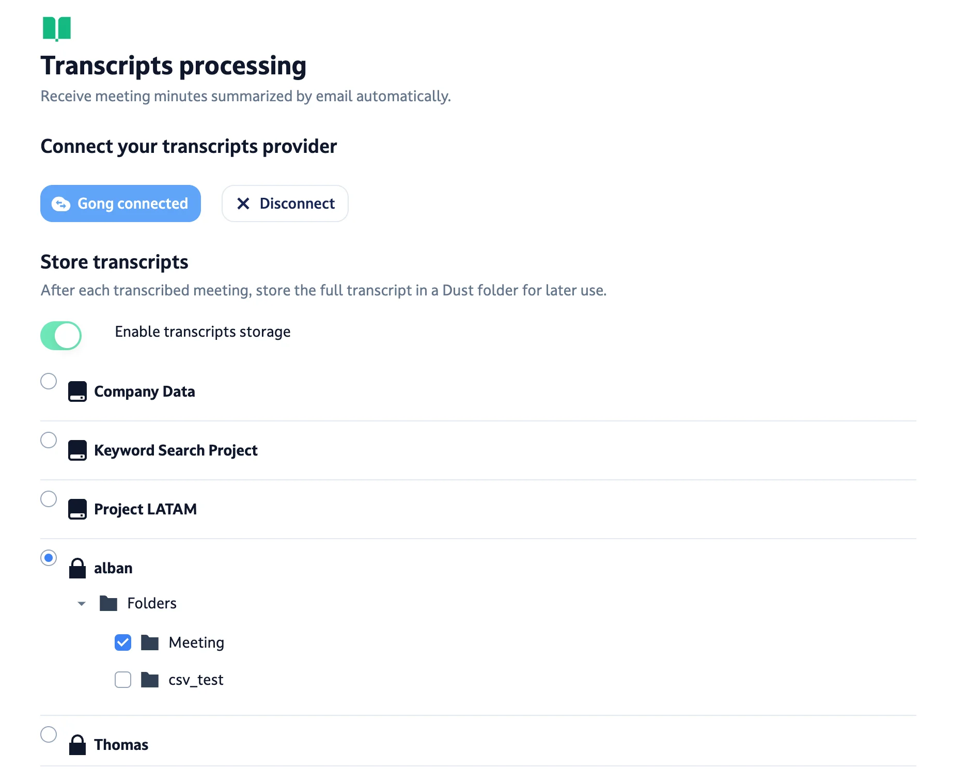Click the lock icon next to Thomas
Screen dimensions: 967x784
point(77,744)
